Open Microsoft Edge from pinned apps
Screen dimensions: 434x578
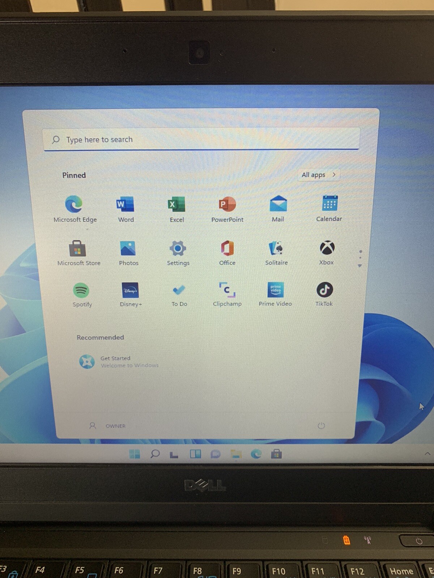click(75, 209)
